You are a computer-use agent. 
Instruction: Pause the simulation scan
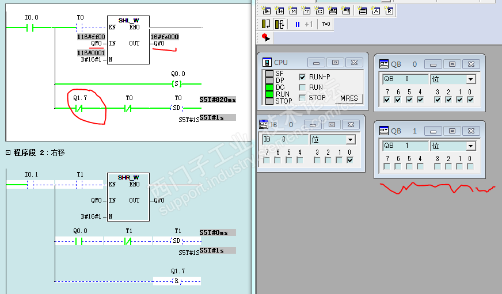(298, 24)
